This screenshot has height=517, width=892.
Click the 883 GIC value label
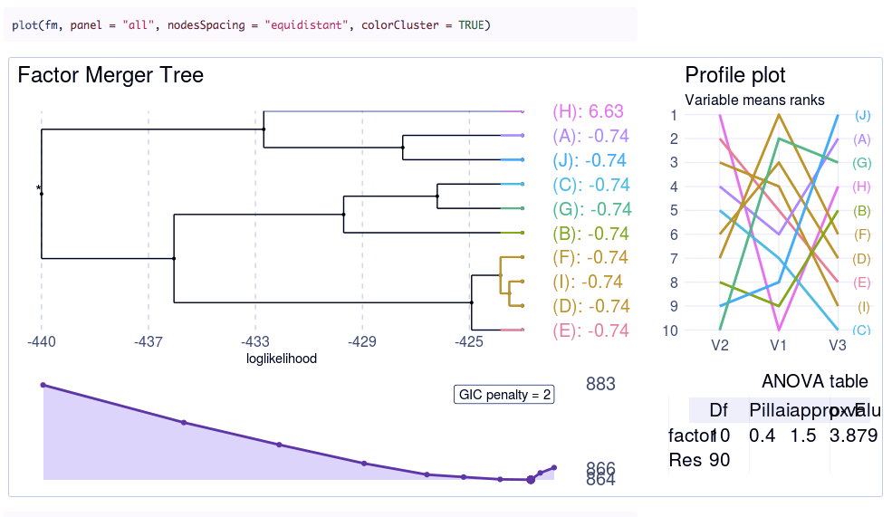tap(600, 384)
